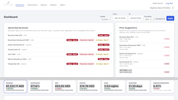The width and height of the screenshot is (178, 100).
Task: Click Business Bay 503 price suggestion
Action: (144, 39)
